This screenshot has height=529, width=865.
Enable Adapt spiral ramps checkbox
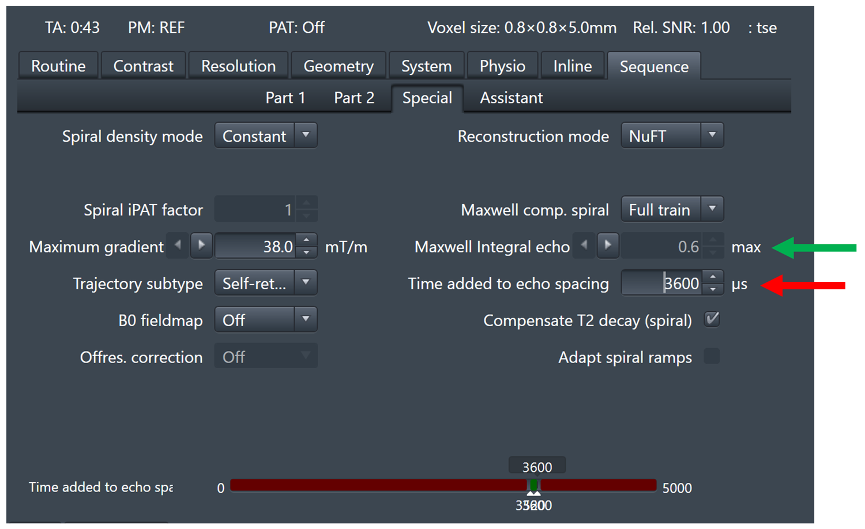click(x=712, y=356)
